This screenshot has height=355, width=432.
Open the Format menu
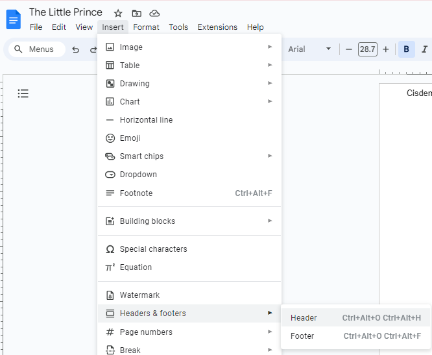[146, 27]
